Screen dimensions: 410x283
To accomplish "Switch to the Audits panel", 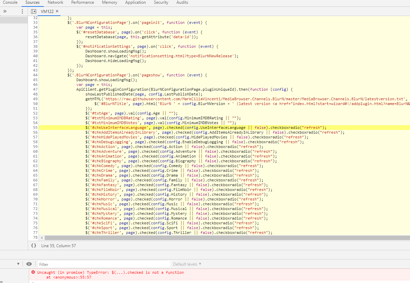I will (182, 2).
